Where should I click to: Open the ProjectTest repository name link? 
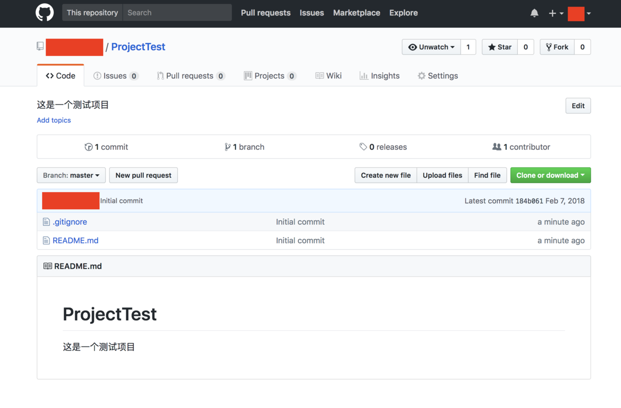coord(138,47)
